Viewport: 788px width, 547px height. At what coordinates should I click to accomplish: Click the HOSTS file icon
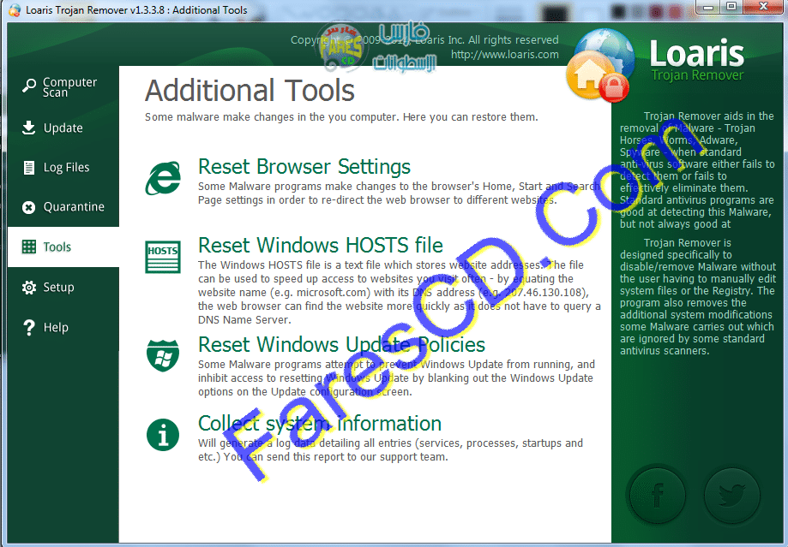[x=163, y=257]
